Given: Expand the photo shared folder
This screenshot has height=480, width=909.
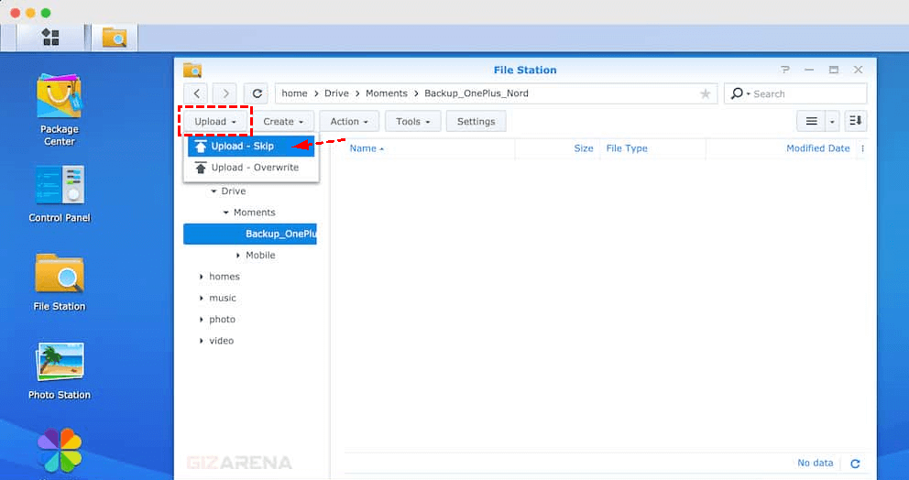Looking at the screenshot, I should pos(202,320).
